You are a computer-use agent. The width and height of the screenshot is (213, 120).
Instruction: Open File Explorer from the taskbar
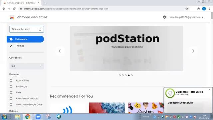coord(17,117)
